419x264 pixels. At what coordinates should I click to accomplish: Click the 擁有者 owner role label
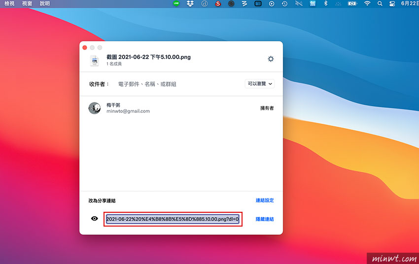267,108
